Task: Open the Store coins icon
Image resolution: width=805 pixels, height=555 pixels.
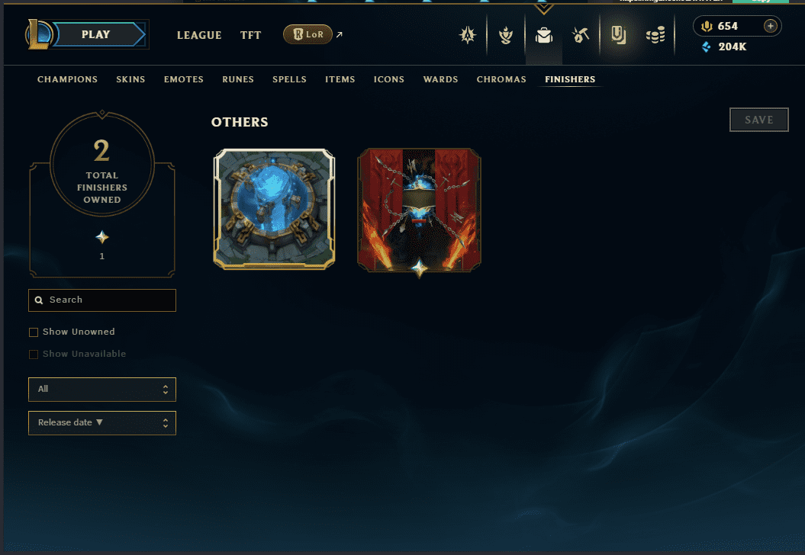Action: coord(655,35)
